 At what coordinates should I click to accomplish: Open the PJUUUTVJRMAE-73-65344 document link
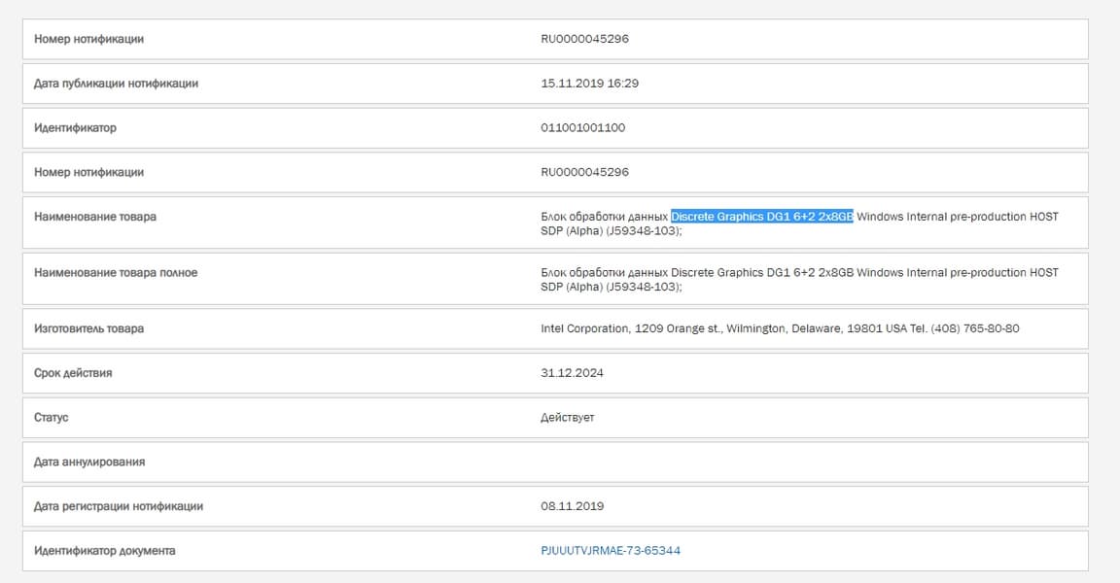click(x=611, y=551)
